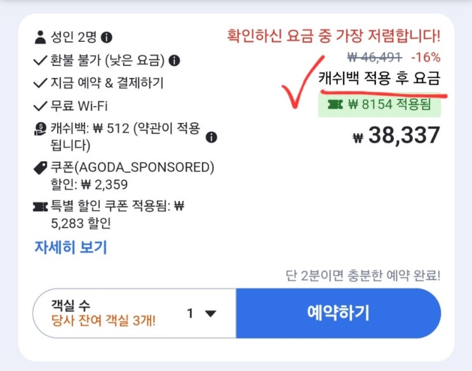Open the 자세히 보기 details link
The image size is (472, 371).
pos(71,247)
